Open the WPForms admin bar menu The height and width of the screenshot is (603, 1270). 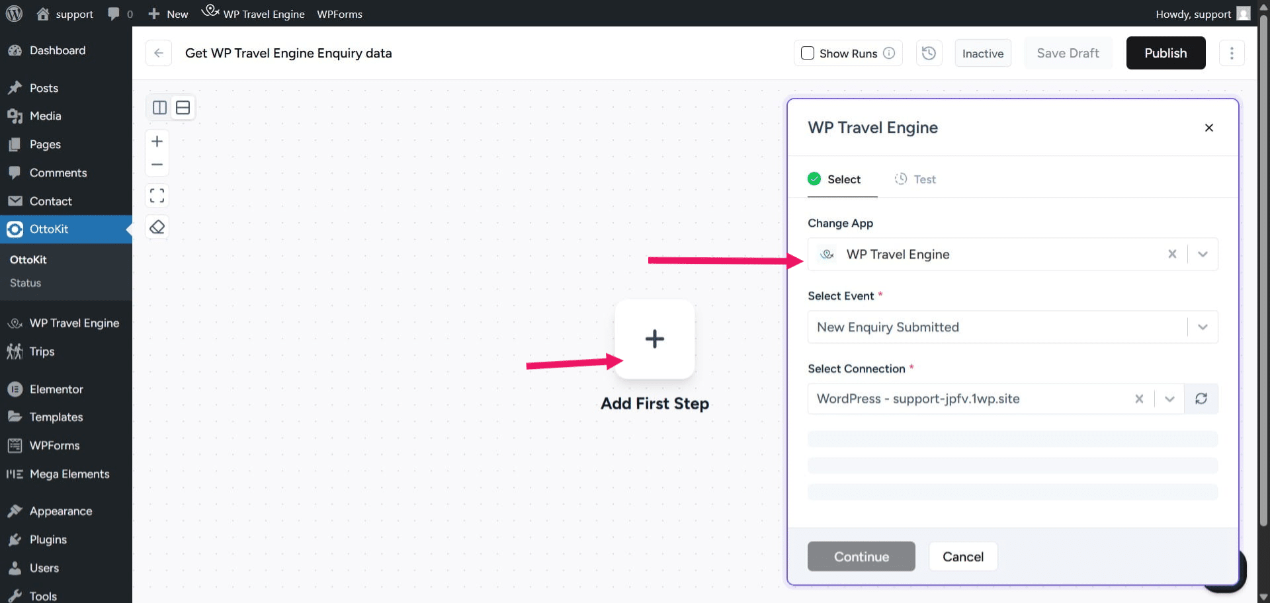[x=339, y=13]
